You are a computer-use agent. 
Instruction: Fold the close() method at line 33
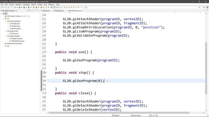(x=46, y=93)
